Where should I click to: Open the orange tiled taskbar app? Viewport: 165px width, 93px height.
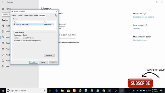74,91
